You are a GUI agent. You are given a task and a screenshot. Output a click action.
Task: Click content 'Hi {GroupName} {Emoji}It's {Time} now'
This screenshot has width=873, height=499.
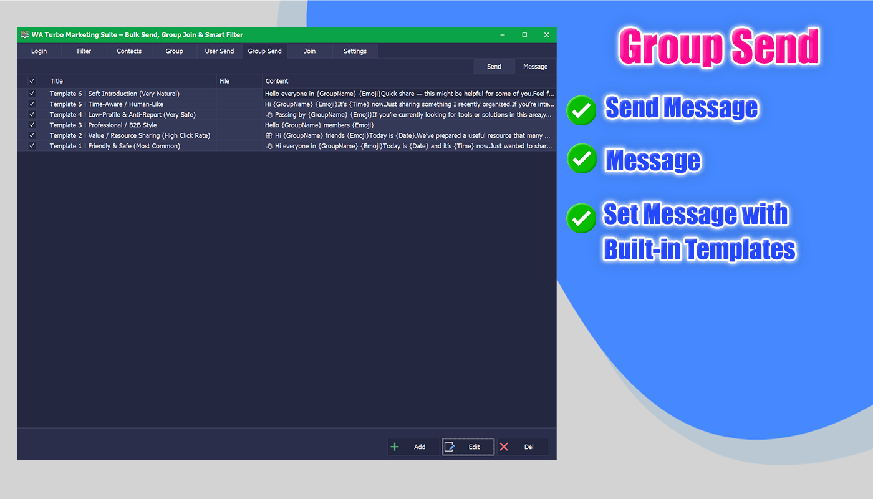(409, 104)
